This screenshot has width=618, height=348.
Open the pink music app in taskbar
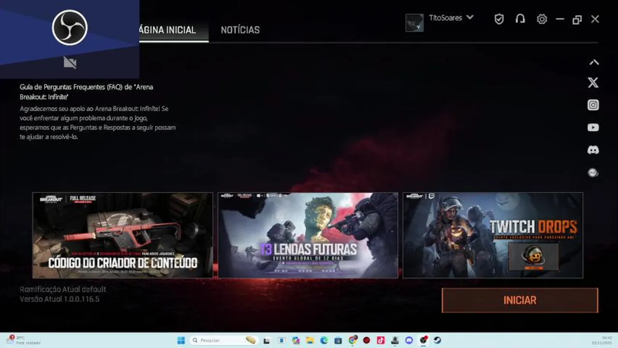click(x=381, y=340)
